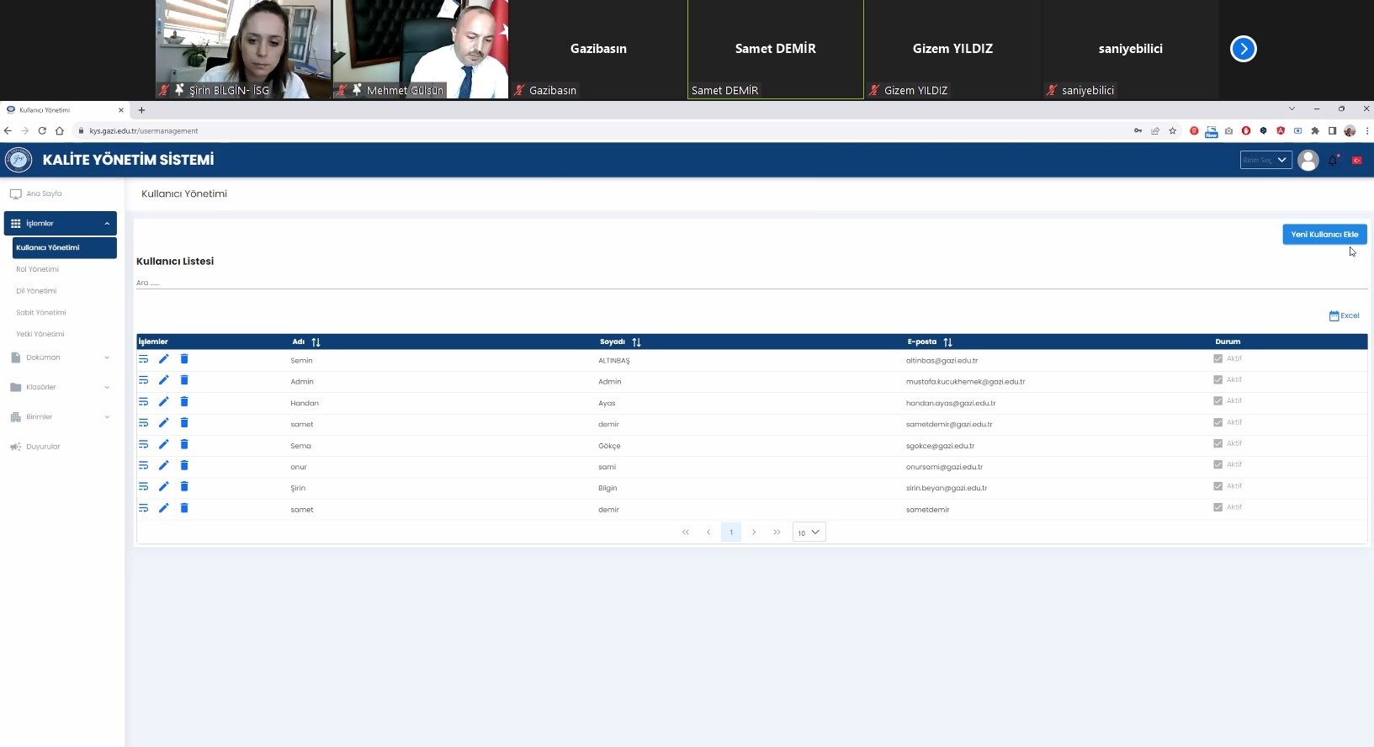
Task: Export user list to Excel
Action: point(1344,315)
